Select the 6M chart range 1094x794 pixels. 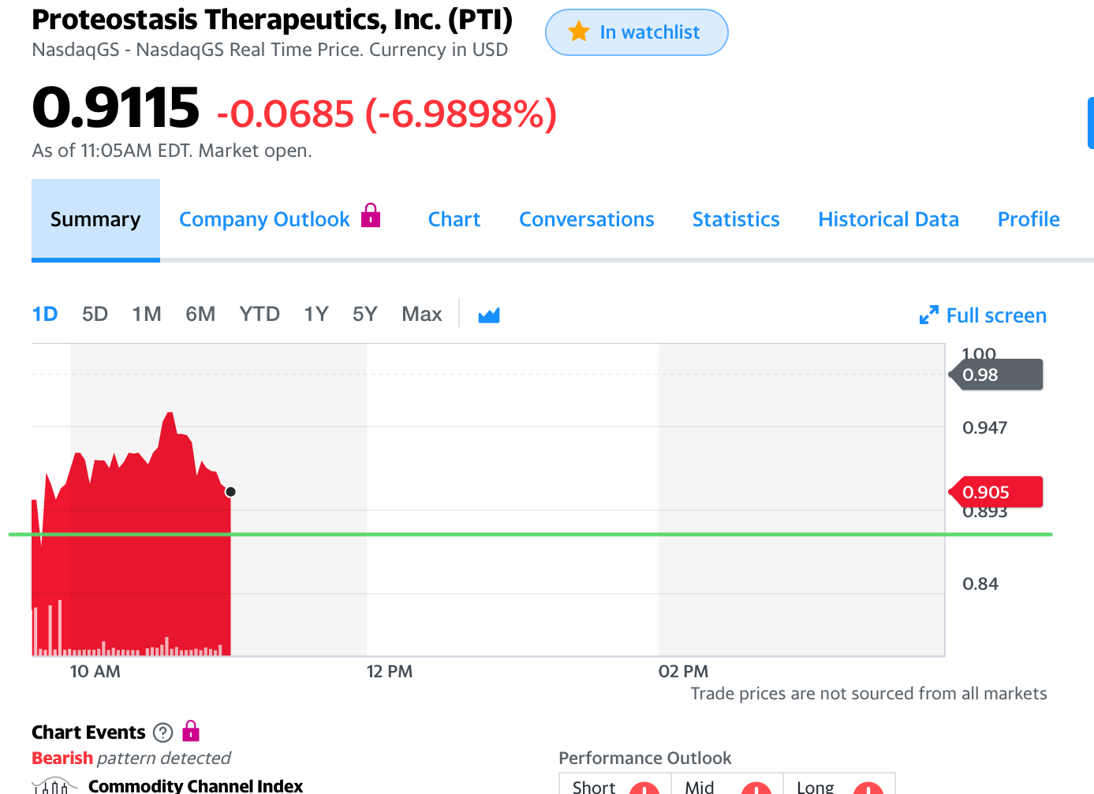(200, 315)
